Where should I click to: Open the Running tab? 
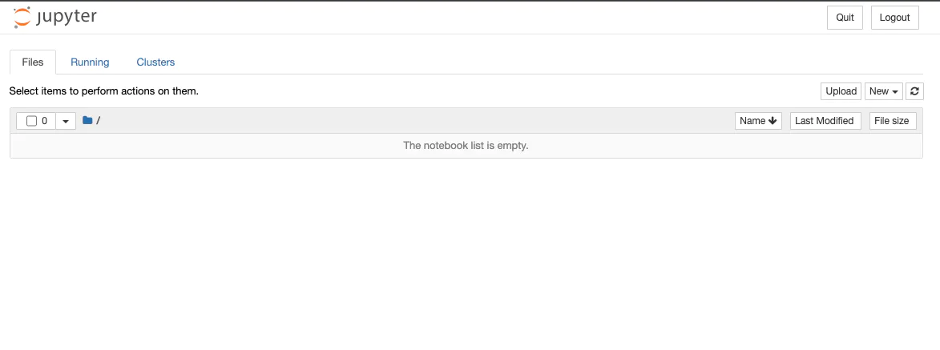[x=90, y=62]
